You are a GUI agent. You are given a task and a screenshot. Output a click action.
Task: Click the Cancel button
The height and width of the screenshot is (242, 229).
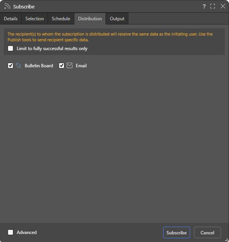pos(207,232)
